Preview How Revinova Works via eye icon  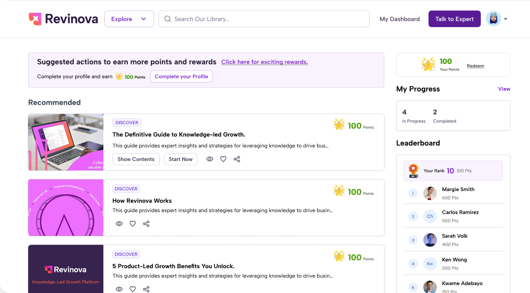click(119, 224)
